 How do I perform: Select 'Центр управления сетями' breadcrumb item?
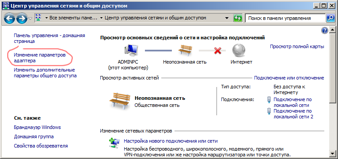(155, 18)
